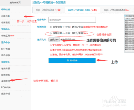This screenshot has height=110, width=134.
Task: Click the 用户中心 sidebar section header
Action: [x=6, y=42]
